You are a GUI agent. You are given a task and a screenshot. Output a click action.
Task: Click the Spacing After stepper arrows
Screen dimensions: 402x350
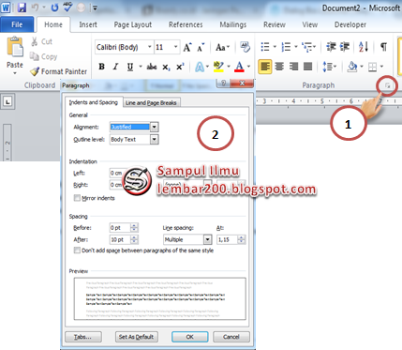(x=134, y=239)
